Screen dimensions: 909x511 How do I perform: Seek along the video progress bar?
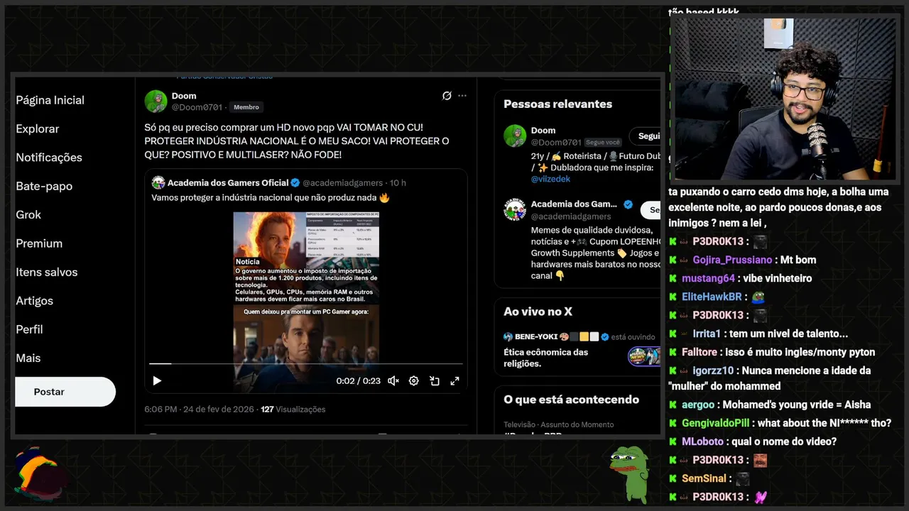(x=305, y=364)
